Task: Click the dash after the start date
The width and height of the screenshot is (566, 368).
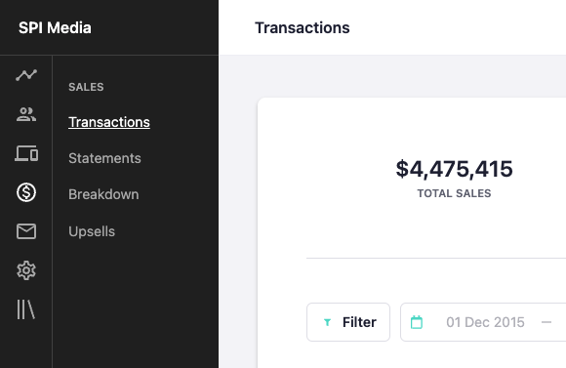Action: pyautogui.click(x=546, y=322)
